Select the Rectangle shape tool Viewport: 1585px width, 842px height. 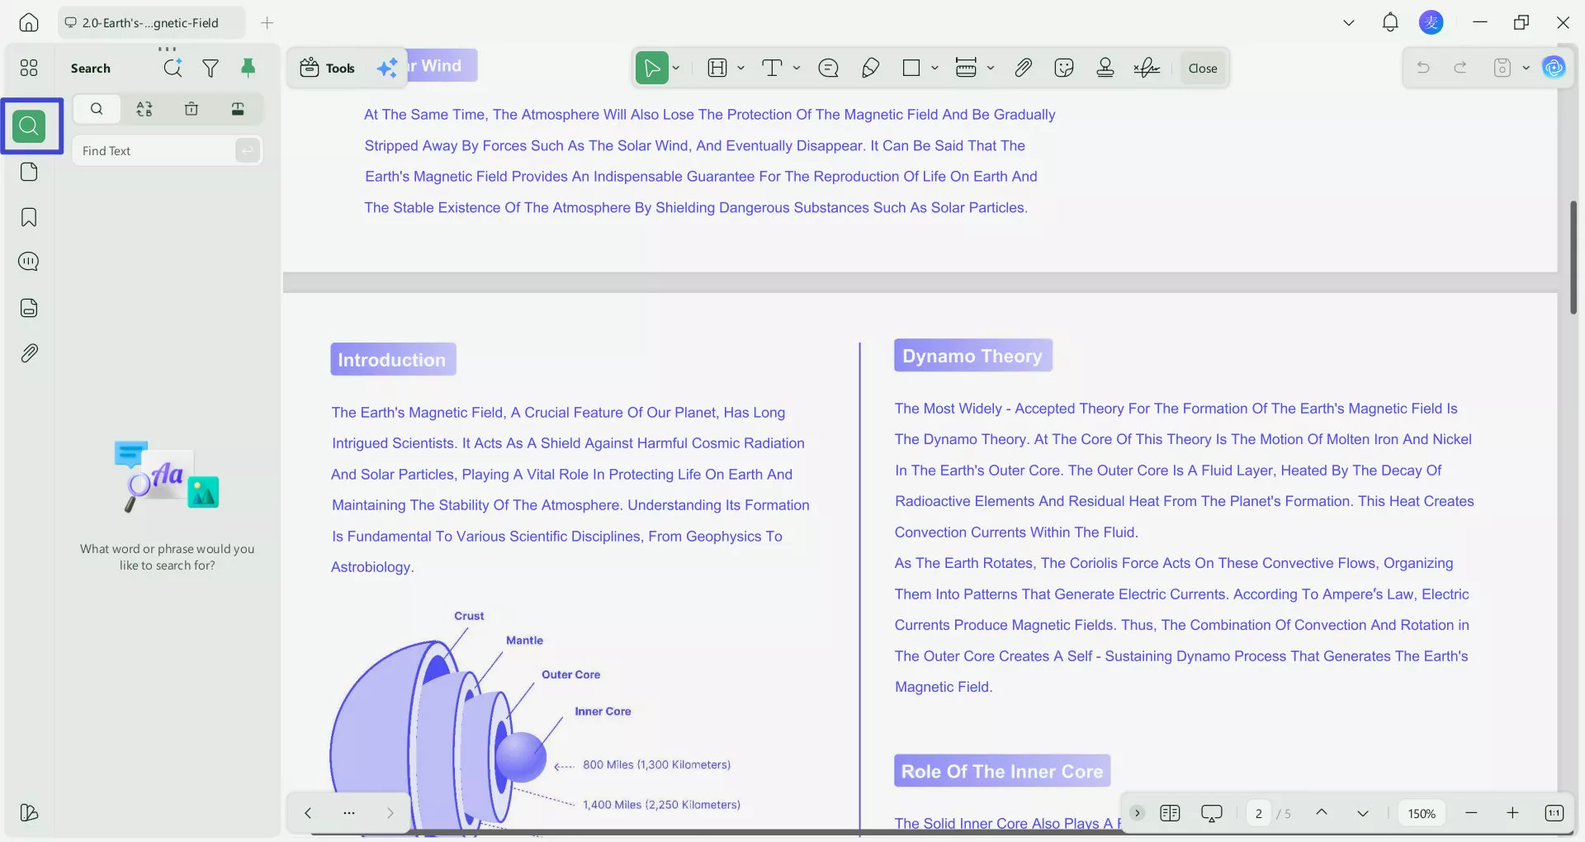[911, 69]
